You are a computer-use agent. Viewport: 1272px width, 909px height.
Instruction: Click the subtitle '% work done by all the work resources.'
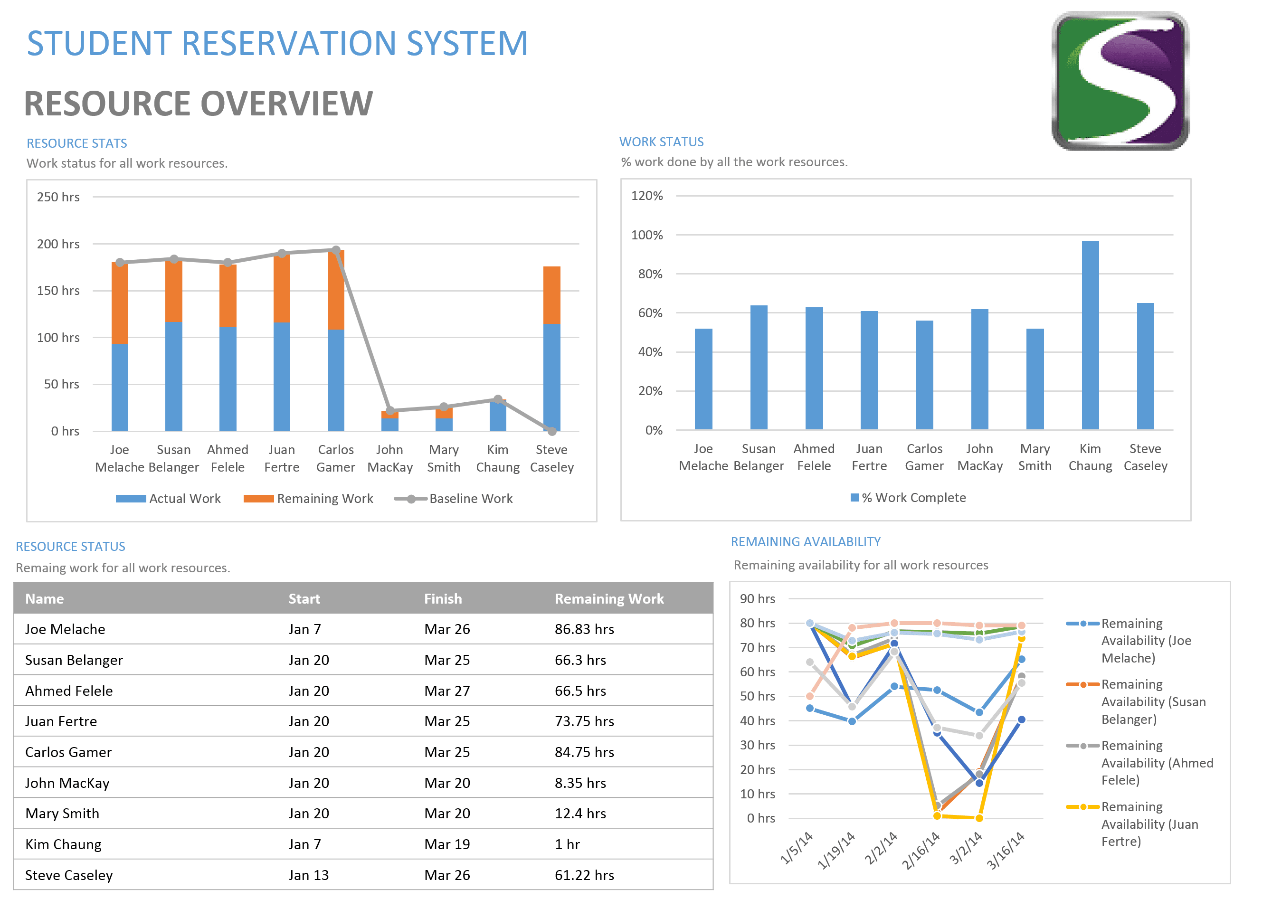(734, 162)
